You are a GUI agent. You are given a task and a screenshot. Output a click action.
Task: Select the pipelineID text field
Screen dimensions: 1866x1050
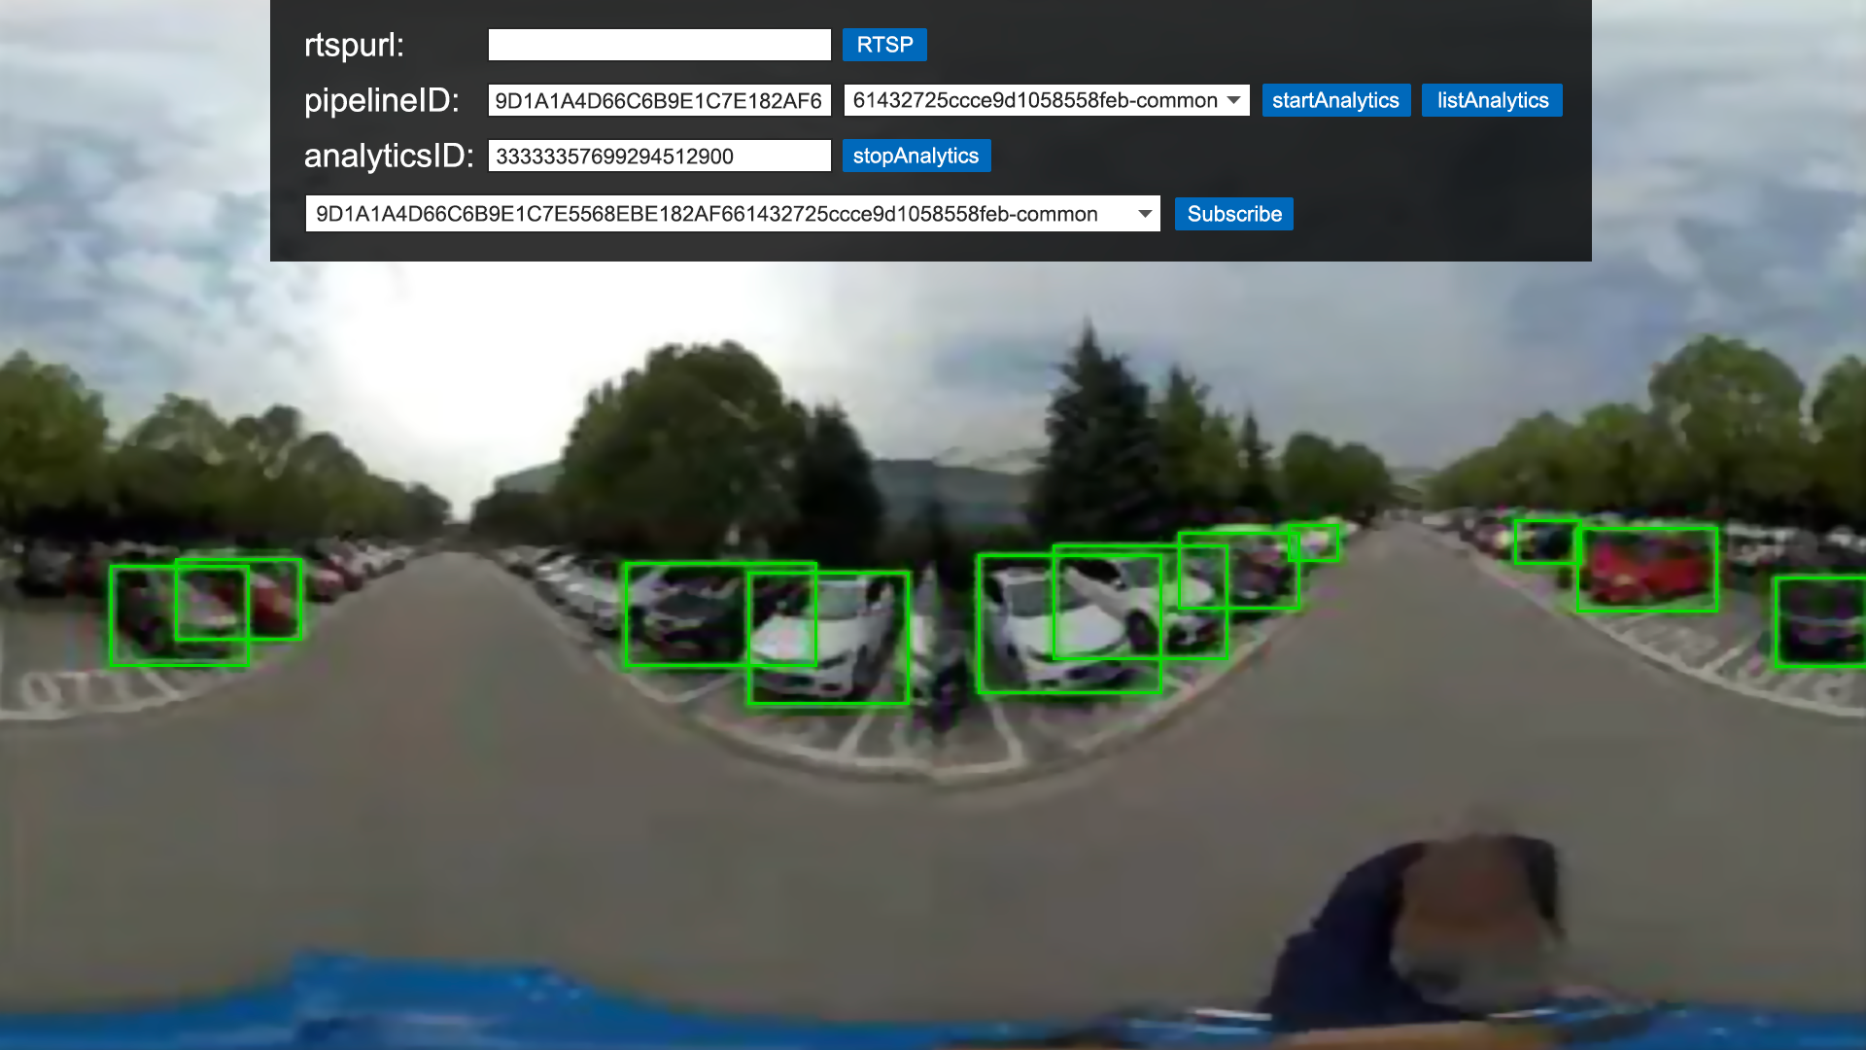[660, 100]
